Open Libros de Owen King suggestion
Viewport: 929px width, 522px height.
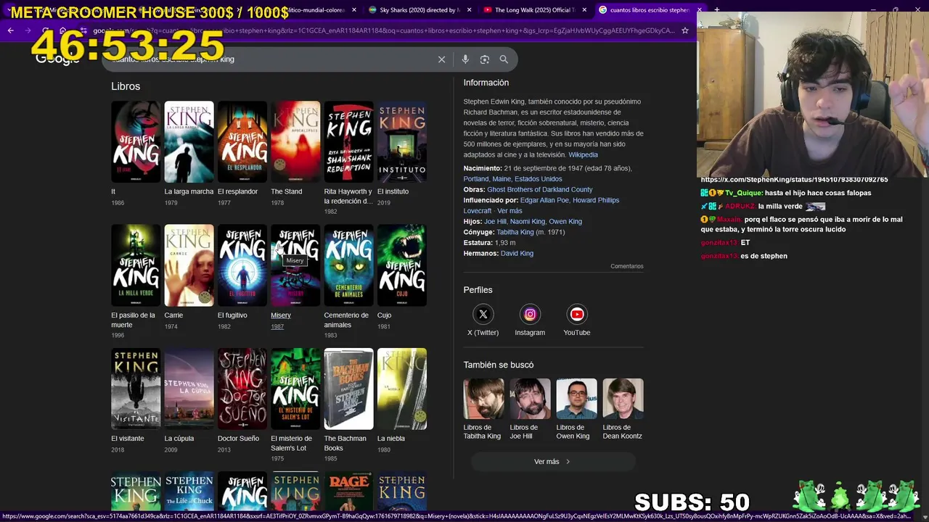pos(576,410)
